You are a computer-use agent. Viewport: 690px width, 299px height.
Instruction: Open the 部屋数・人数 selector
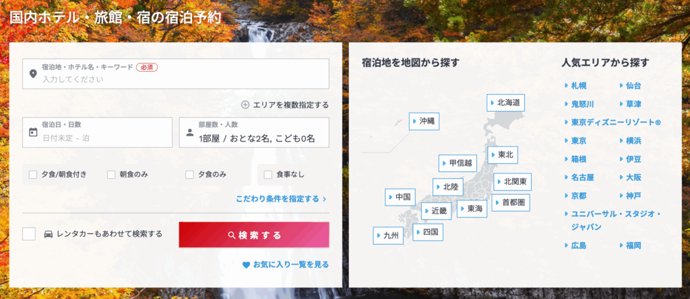click(x=254, y=132)
